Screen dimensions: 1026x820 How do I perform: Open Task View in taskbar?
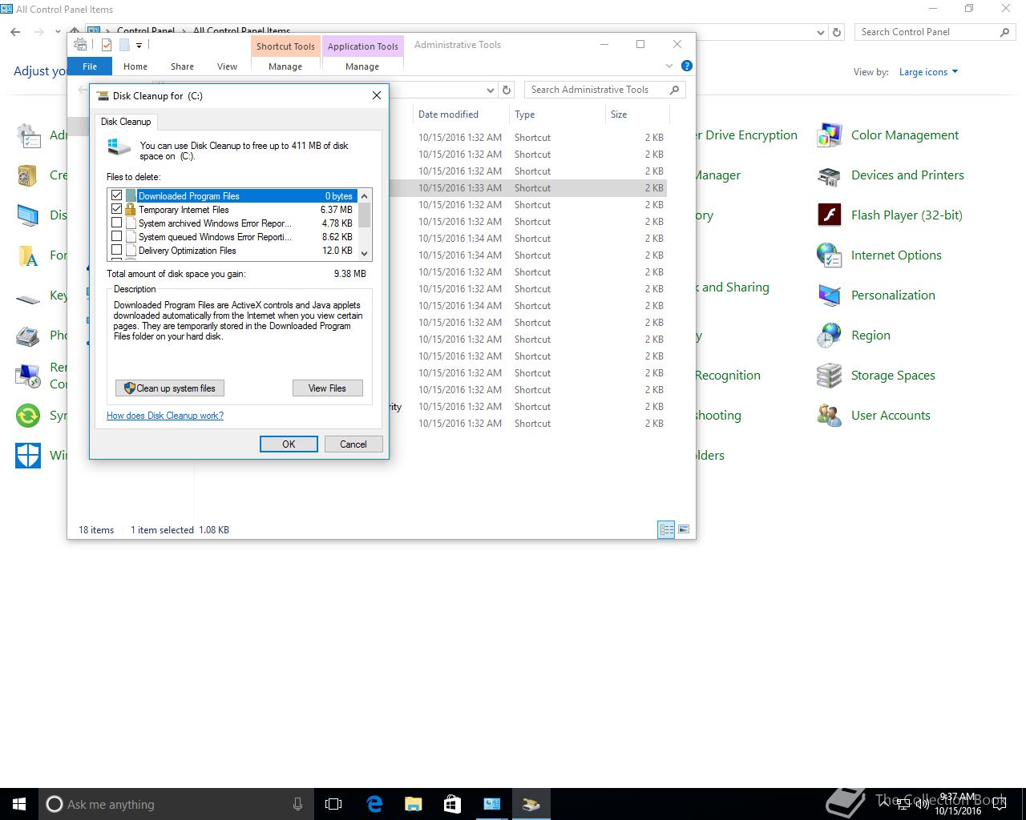pyautogui.click(x=333, y=804)
